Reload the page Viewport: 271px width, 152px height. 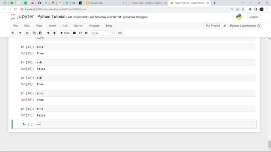(x=15, y=9)
